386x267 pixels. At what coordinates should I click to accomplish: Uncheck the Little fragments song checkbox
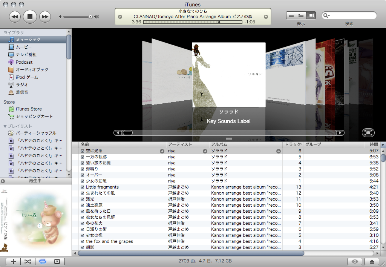(x=83, y=187)
